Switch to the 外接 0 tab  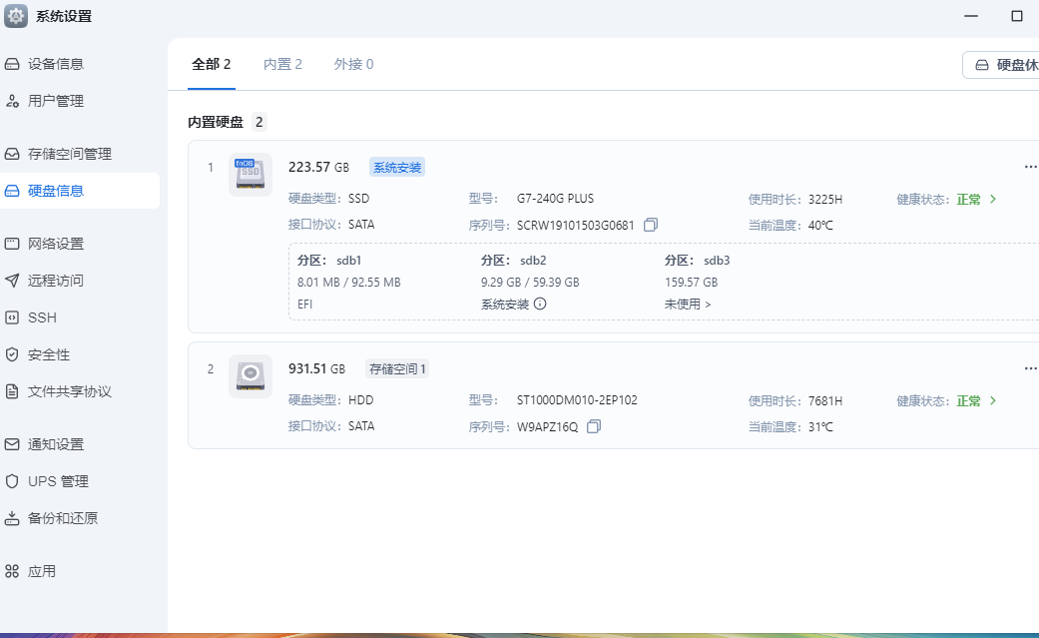click(x=353, y=64)
